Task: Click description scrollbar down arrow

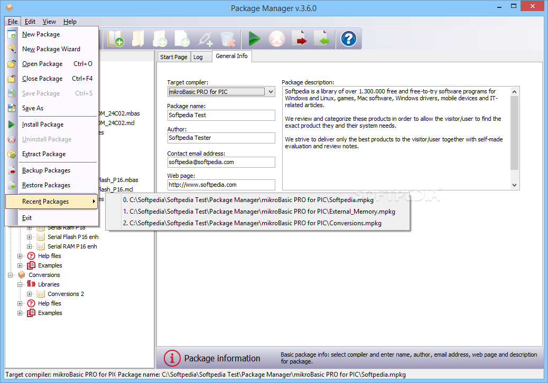Action: (x=515, y=185)
